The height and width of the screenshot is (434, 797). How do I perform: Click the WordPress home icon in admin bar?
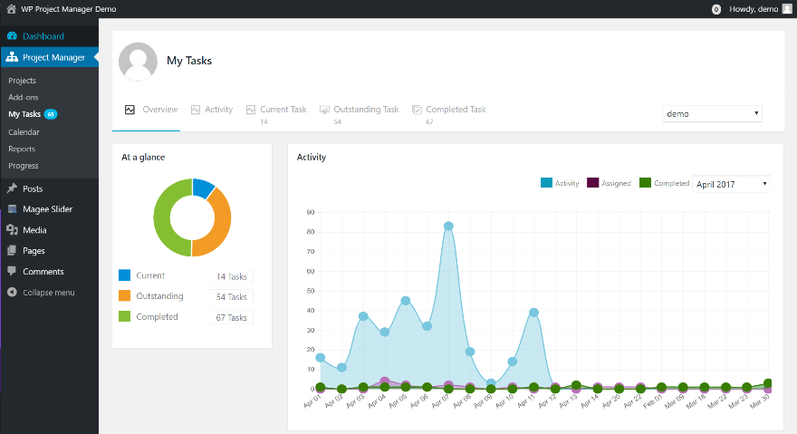[x=12, y=8]
